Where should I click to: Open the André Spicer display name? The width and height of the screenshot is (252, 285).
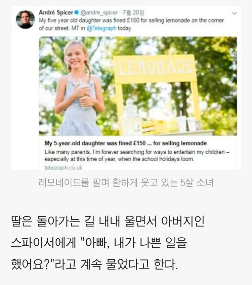click(56, 12)
